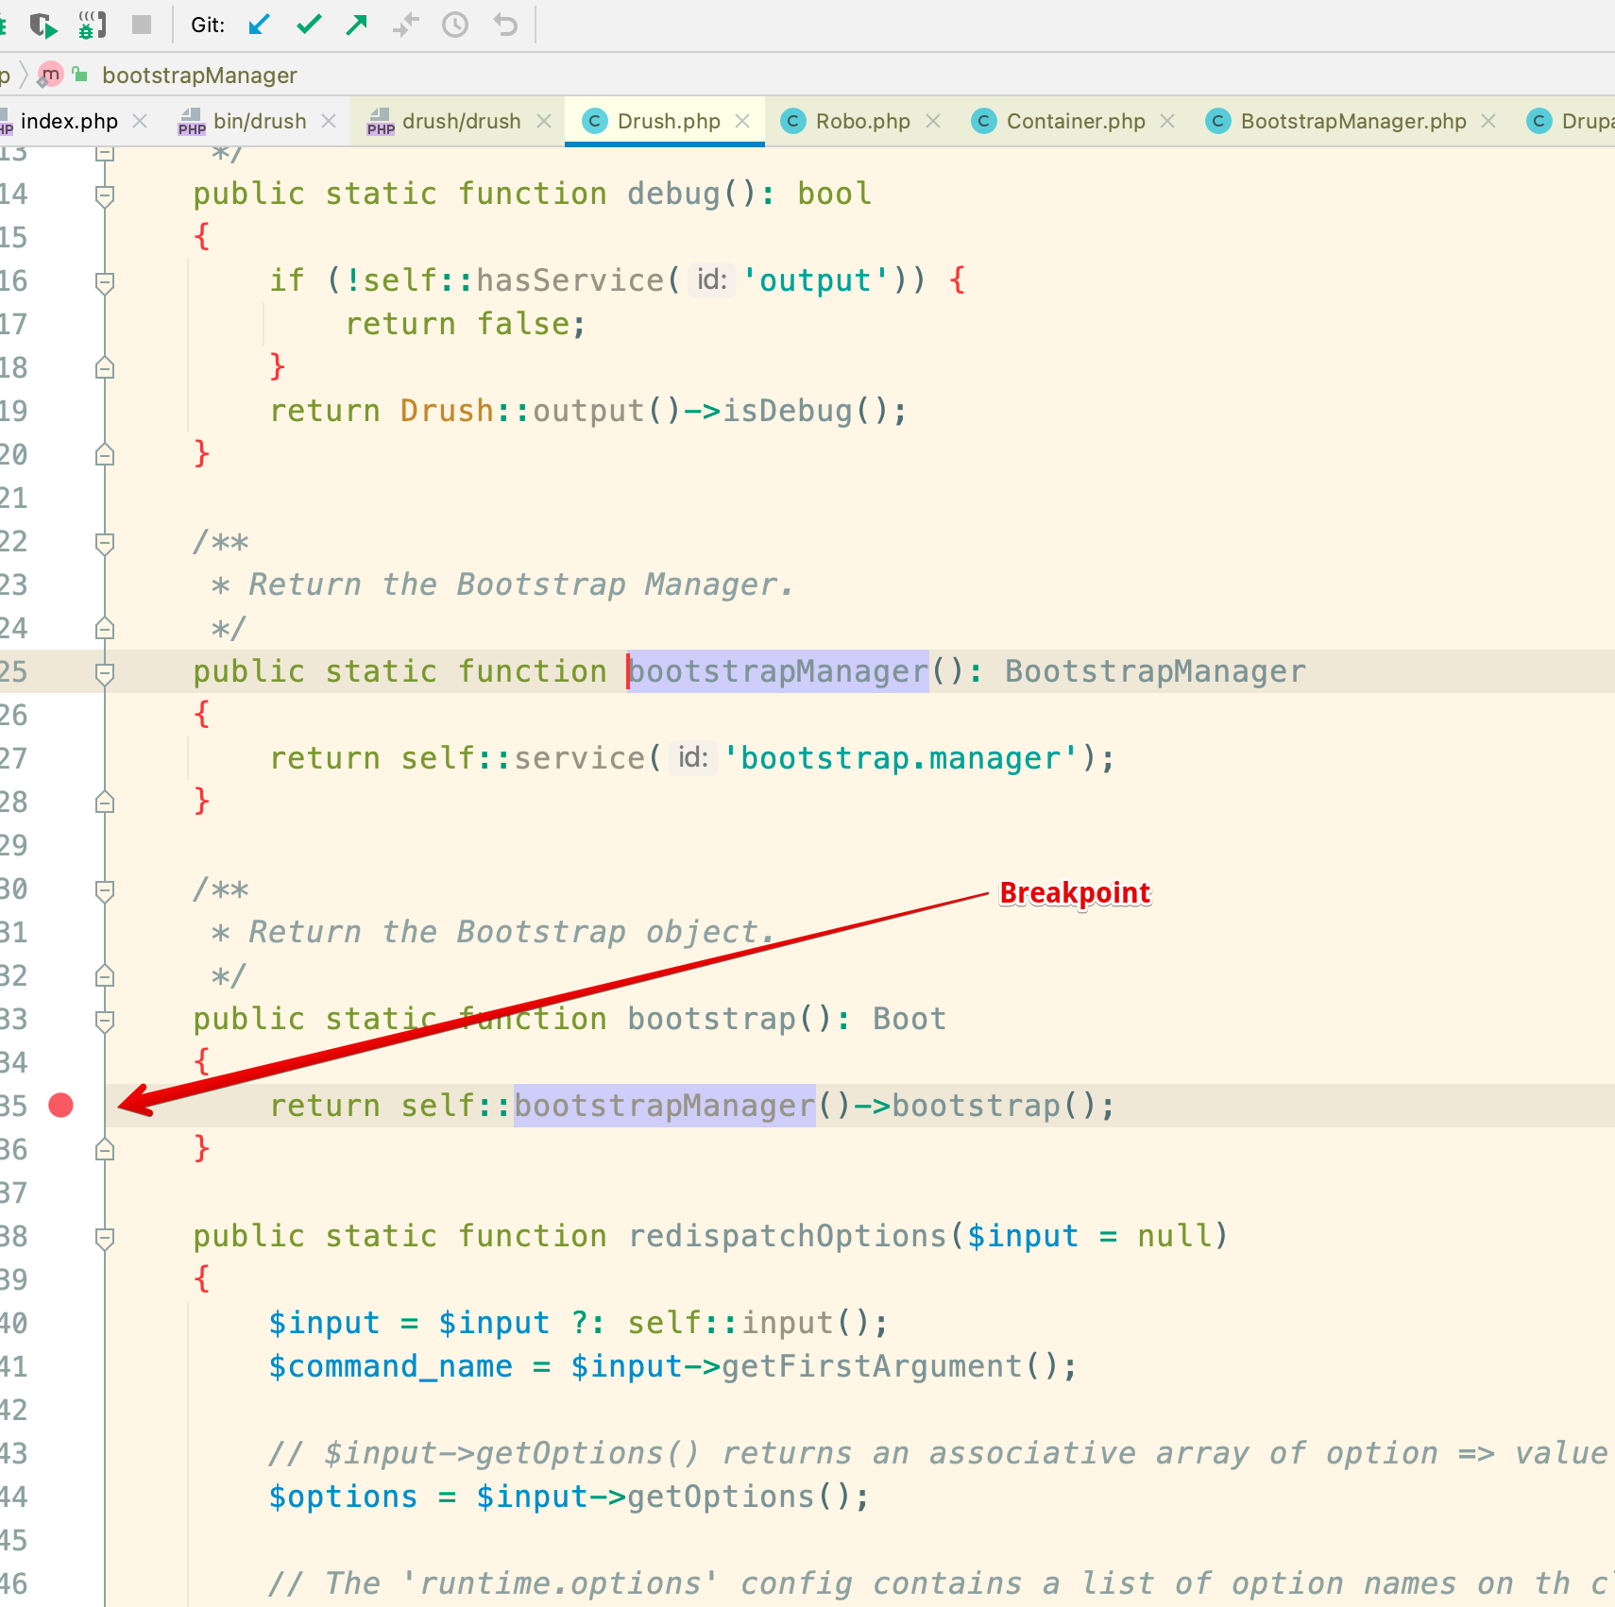Collapse debug() function fold at line 14

[x=105, y=195]
